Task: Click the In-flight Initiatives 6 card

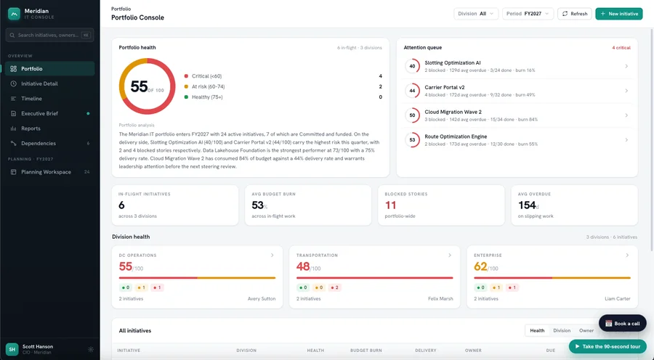Action: click(x=175, y=205)
